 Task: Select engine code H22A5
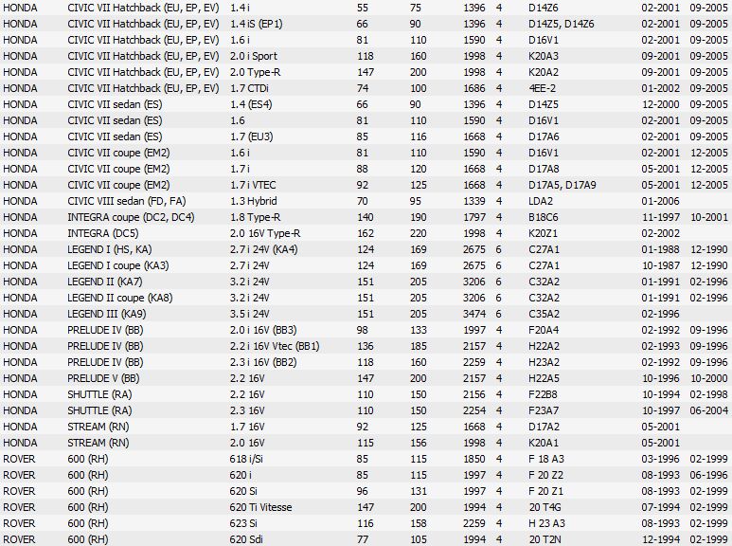544,378
